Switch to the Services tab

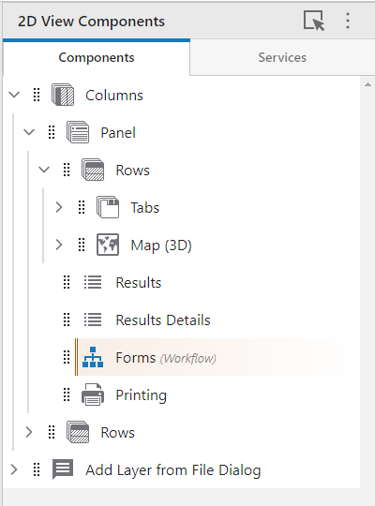coord(282,57)
